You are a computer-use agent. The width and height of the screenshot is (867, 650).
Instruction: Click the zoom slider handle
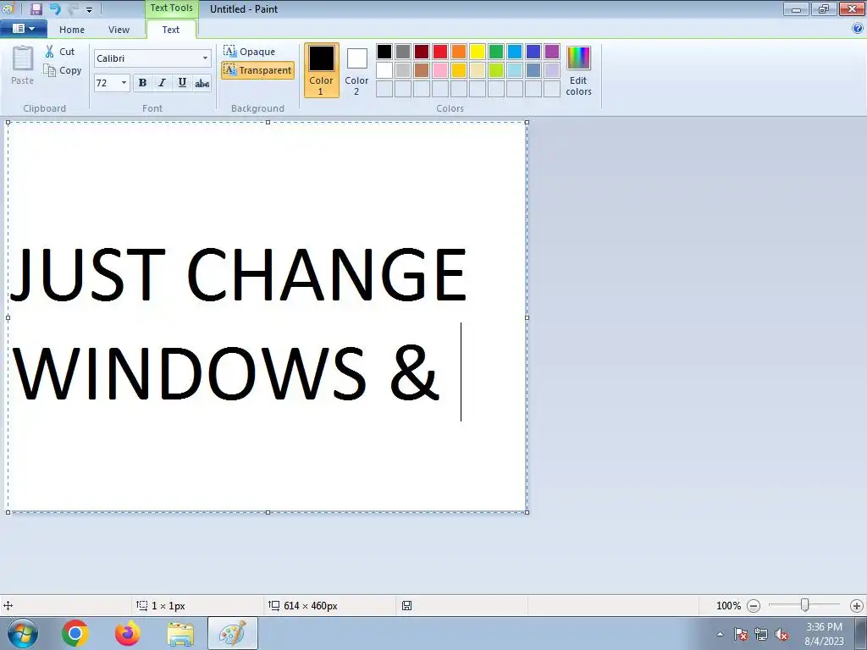pos(805,605)
